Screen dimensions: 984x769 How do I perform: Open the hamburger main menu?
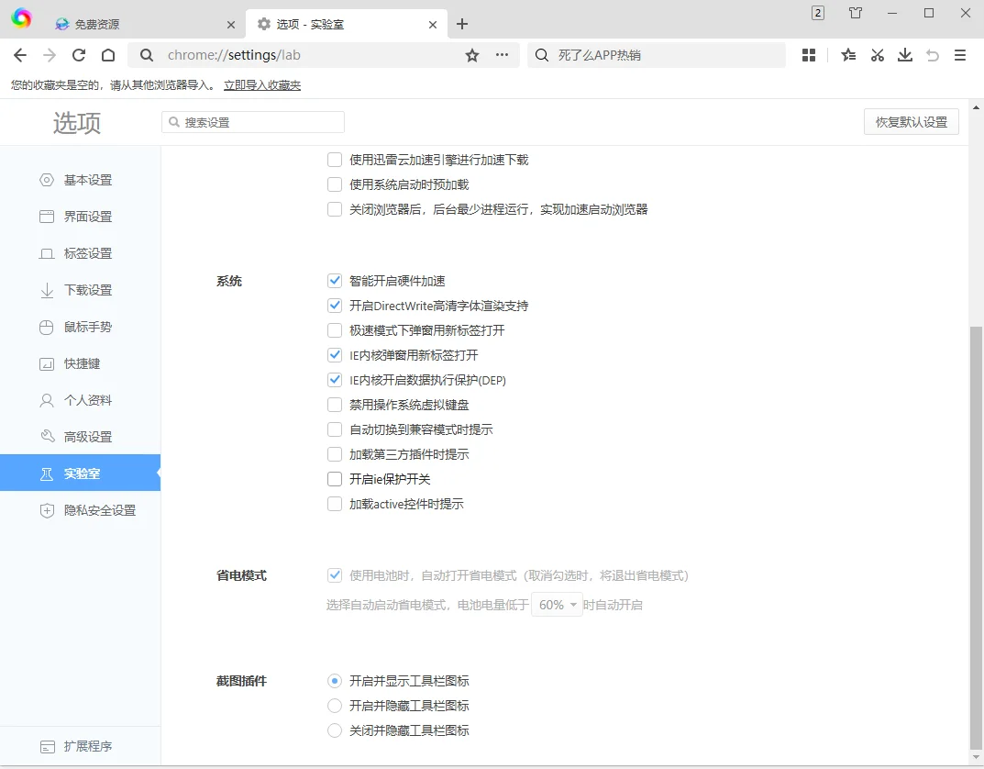960,55
